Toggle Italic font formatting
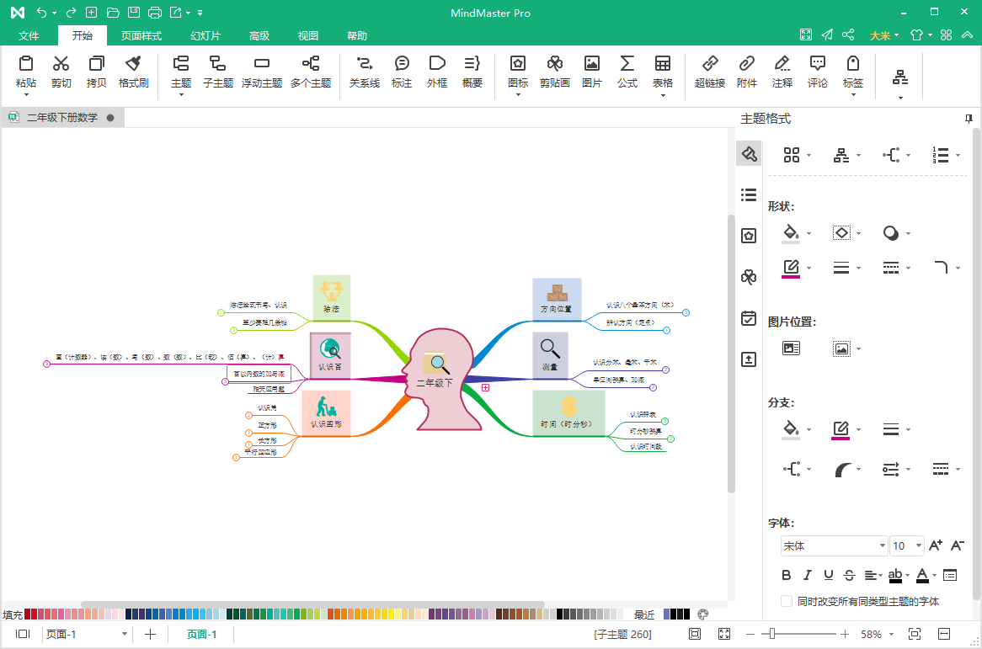This screenshot has width=982, height=649. coord(807,576)
